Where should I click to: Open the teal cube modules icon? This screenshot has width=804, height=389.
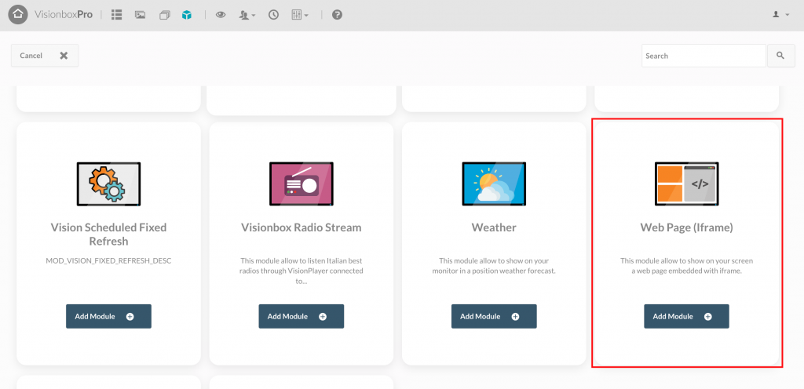pos(187,15)
